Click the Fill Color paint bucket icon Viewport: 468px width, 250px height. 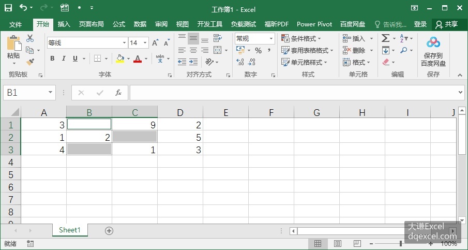click(x=120, y=58)
